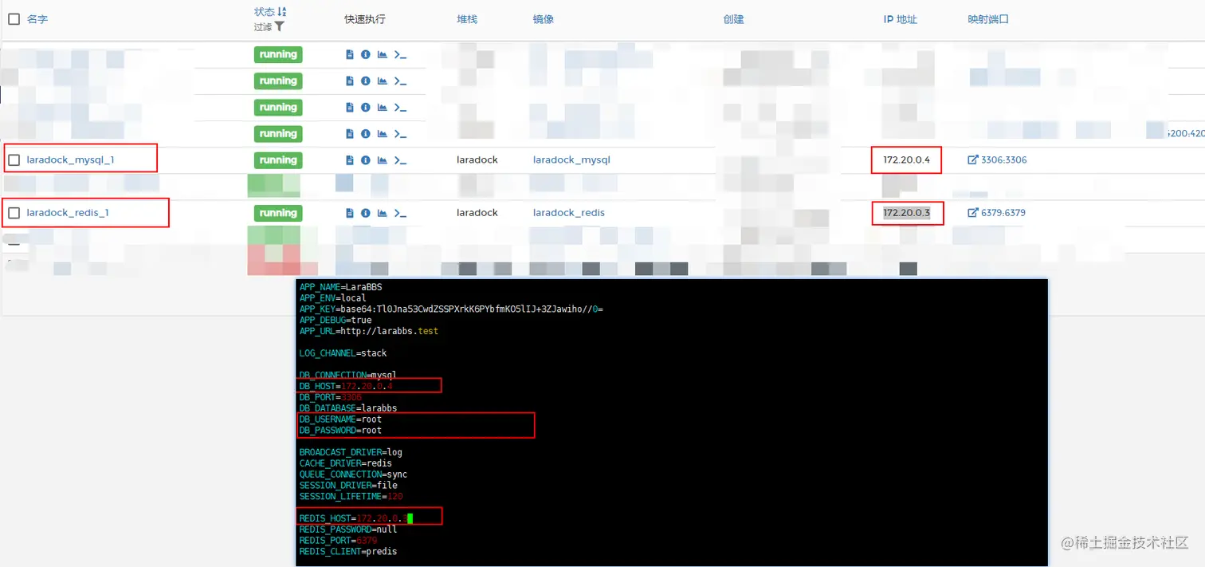
Task: Click the 快速执行 column heading
Action: tap(365, 19)
